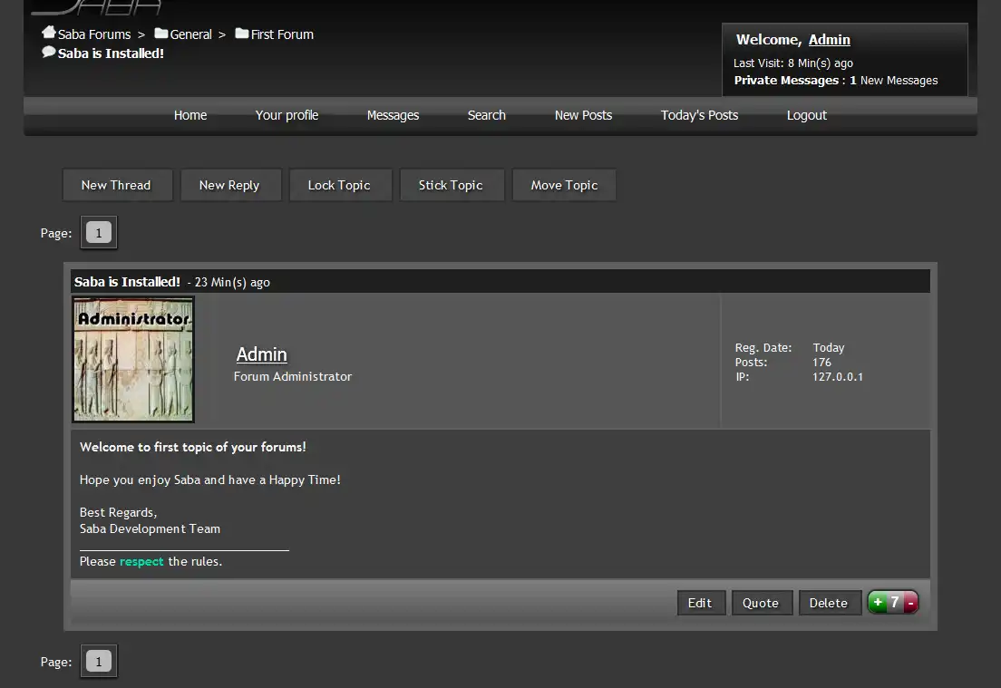
Task: Open the Saba Forums breadcrumb link
Action: coord(94,34)
